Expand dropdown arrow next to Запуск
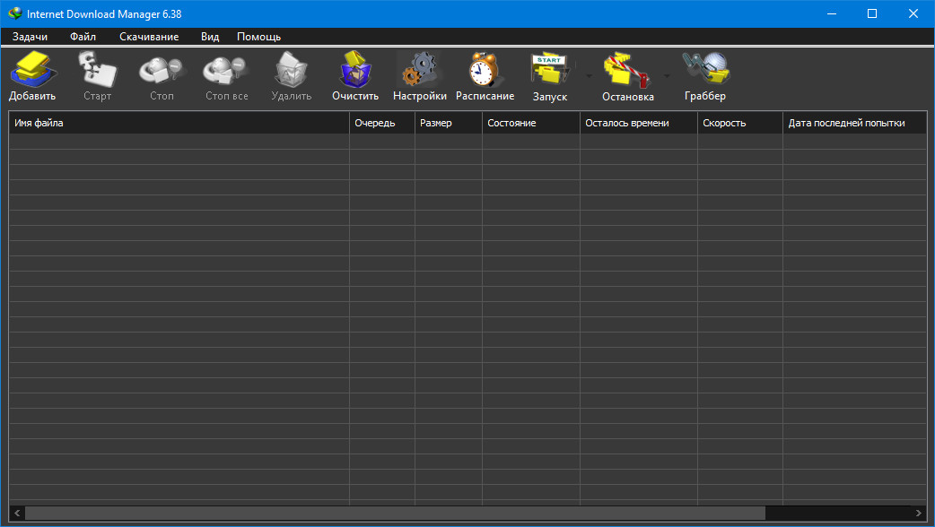Viewport: 935px width, 527px height. (x=589, y=76)
